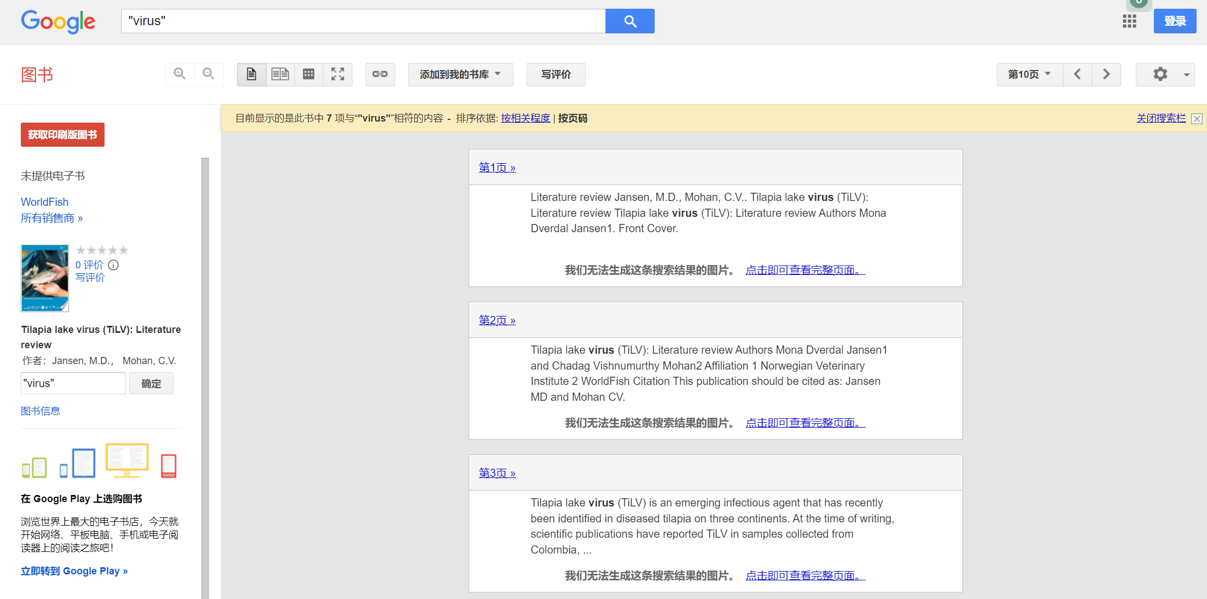Click 关闭搜索栏 link
The width and height of the screenshot is (1207, 599).
(x=1161, y=118)
